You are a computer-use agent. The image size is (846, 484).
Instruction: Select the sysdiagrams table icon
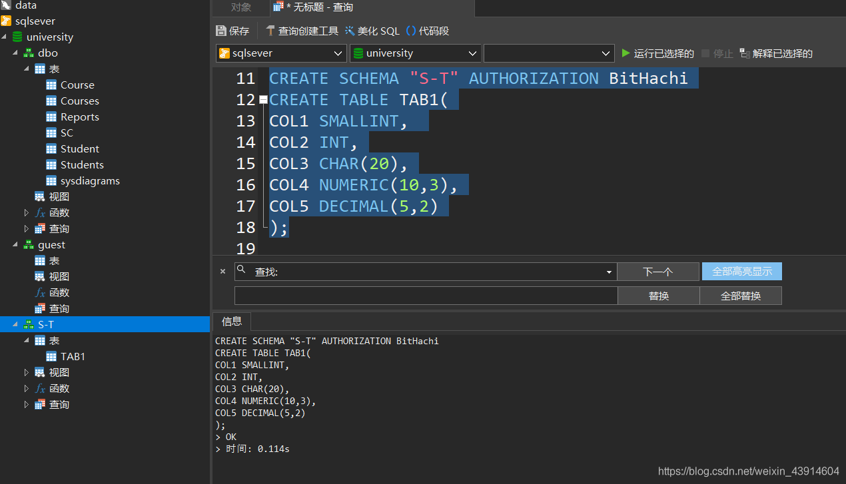51,181
